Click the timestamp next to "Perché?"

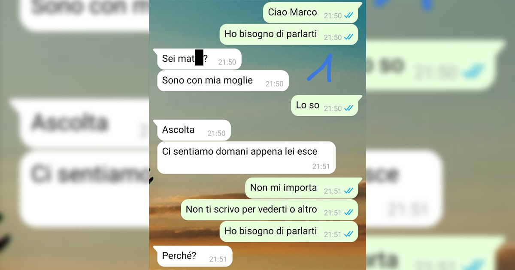218,259
